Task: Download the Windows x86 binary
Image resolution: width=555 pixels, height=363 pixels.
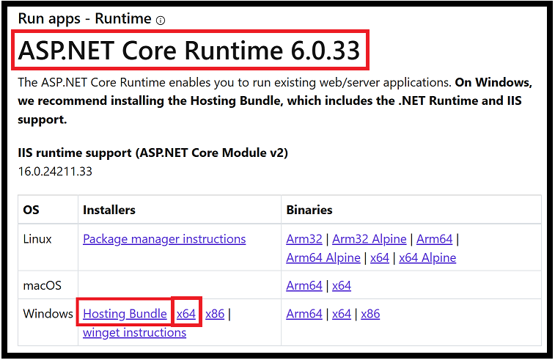Action: 370,314
